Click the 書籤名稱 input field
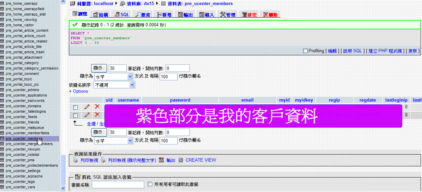 click(x=118, y=185)
